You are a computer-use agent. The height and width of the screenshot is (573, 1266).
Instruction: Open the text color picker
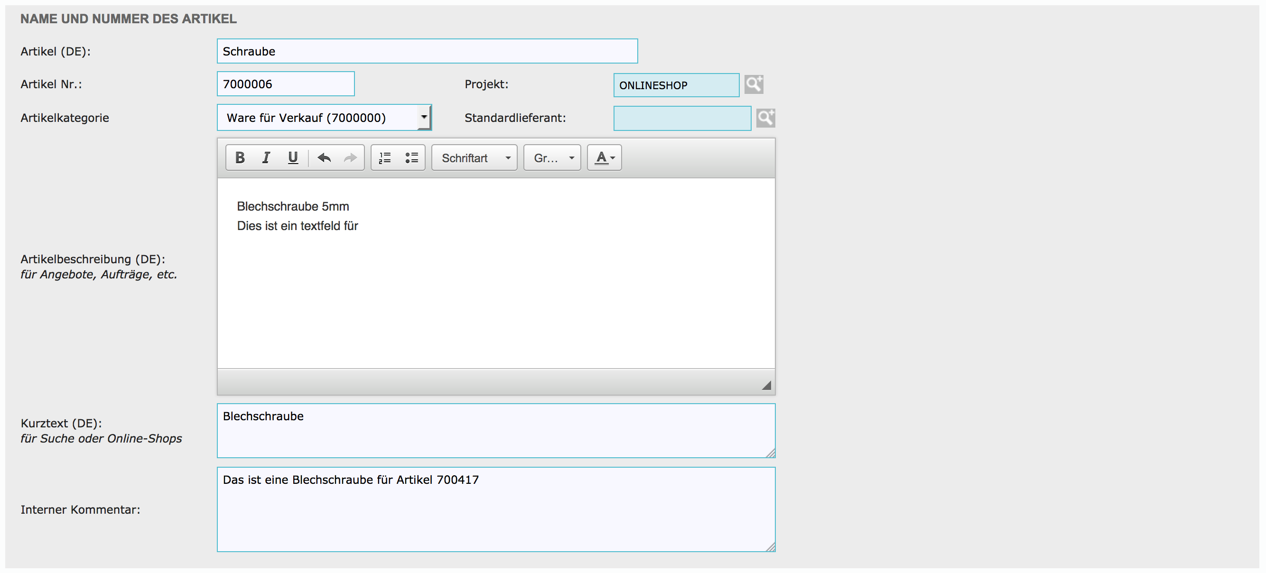coord(605,158)
